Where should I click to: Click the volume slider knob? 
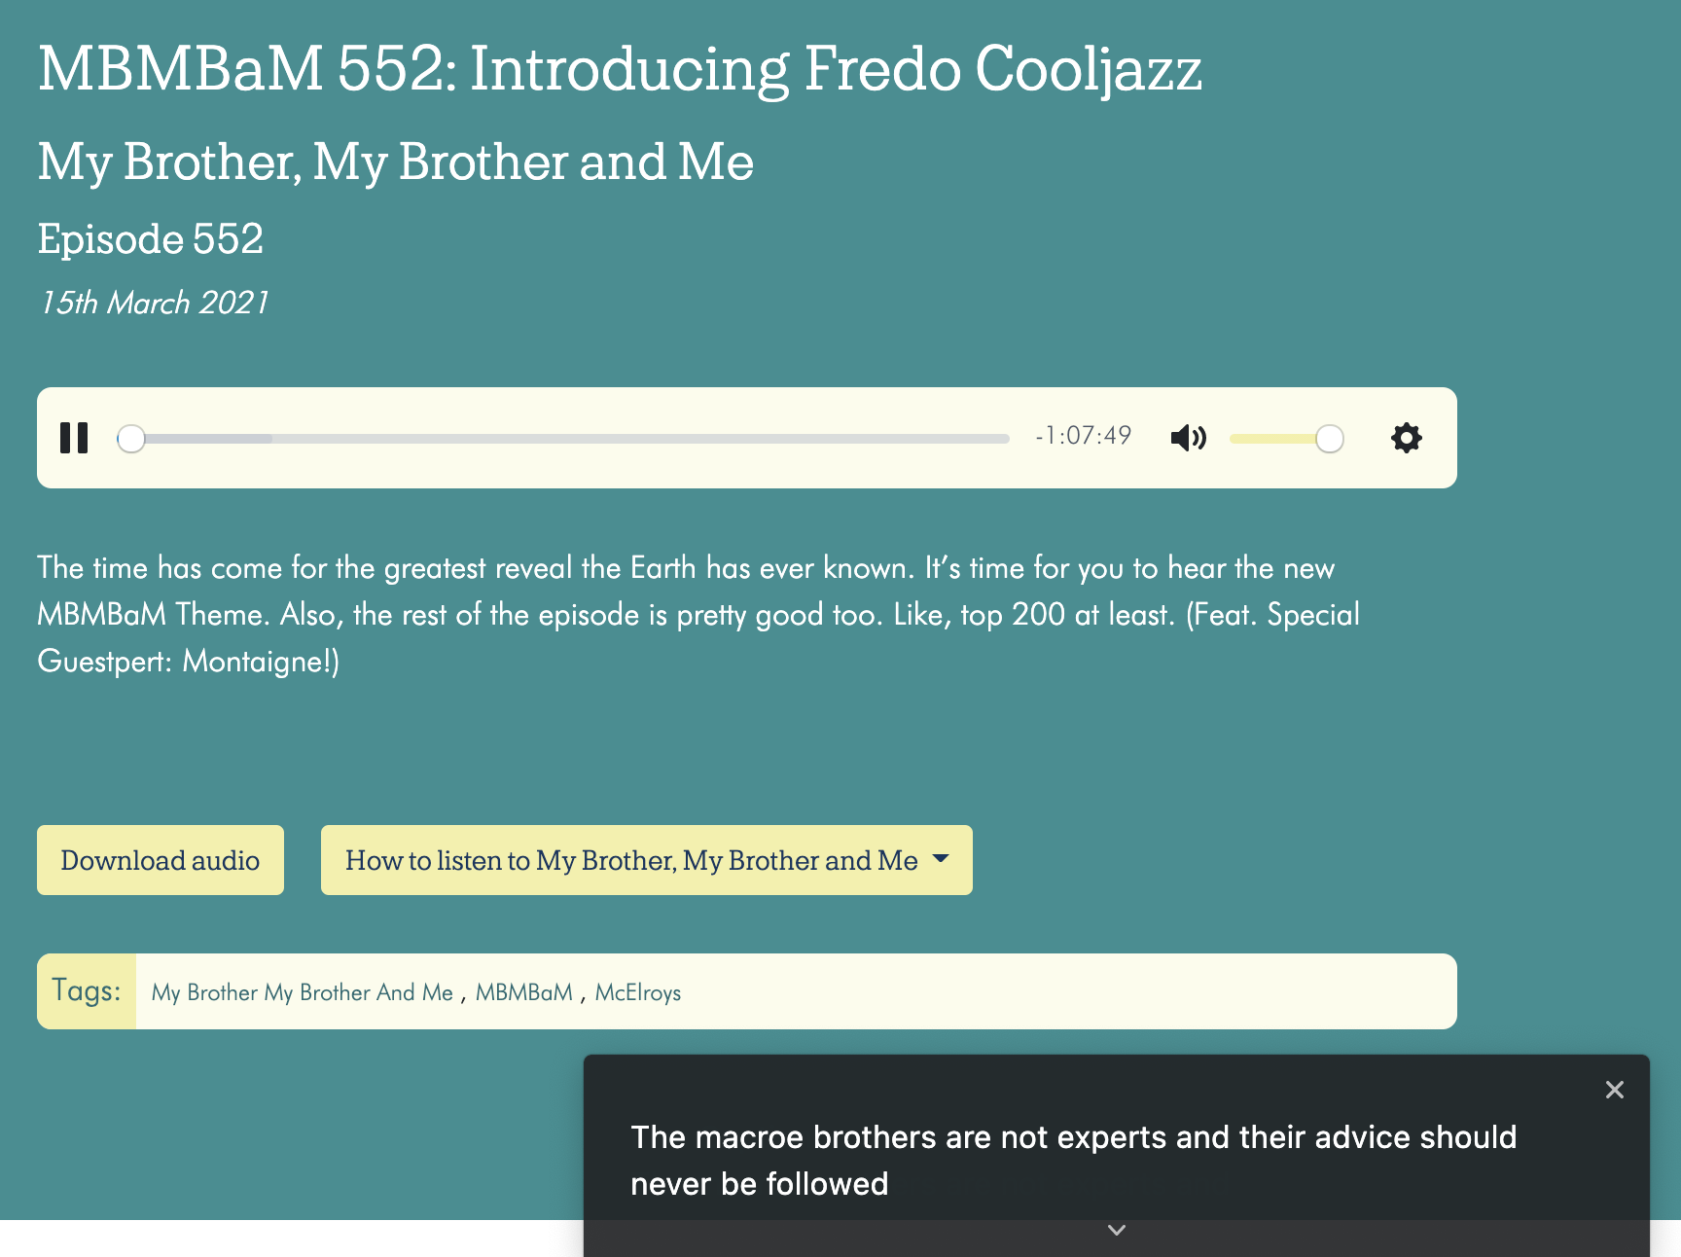tap(1329, 439)
